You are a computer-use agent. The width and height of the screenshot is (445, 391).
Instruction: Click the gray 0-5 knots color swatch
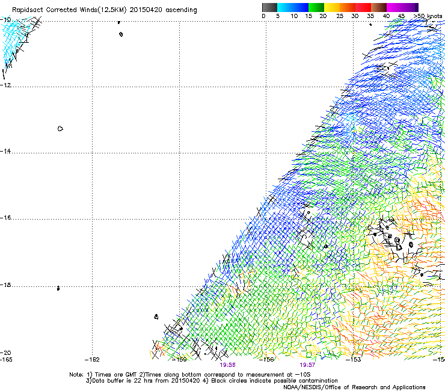click(269, 7)
